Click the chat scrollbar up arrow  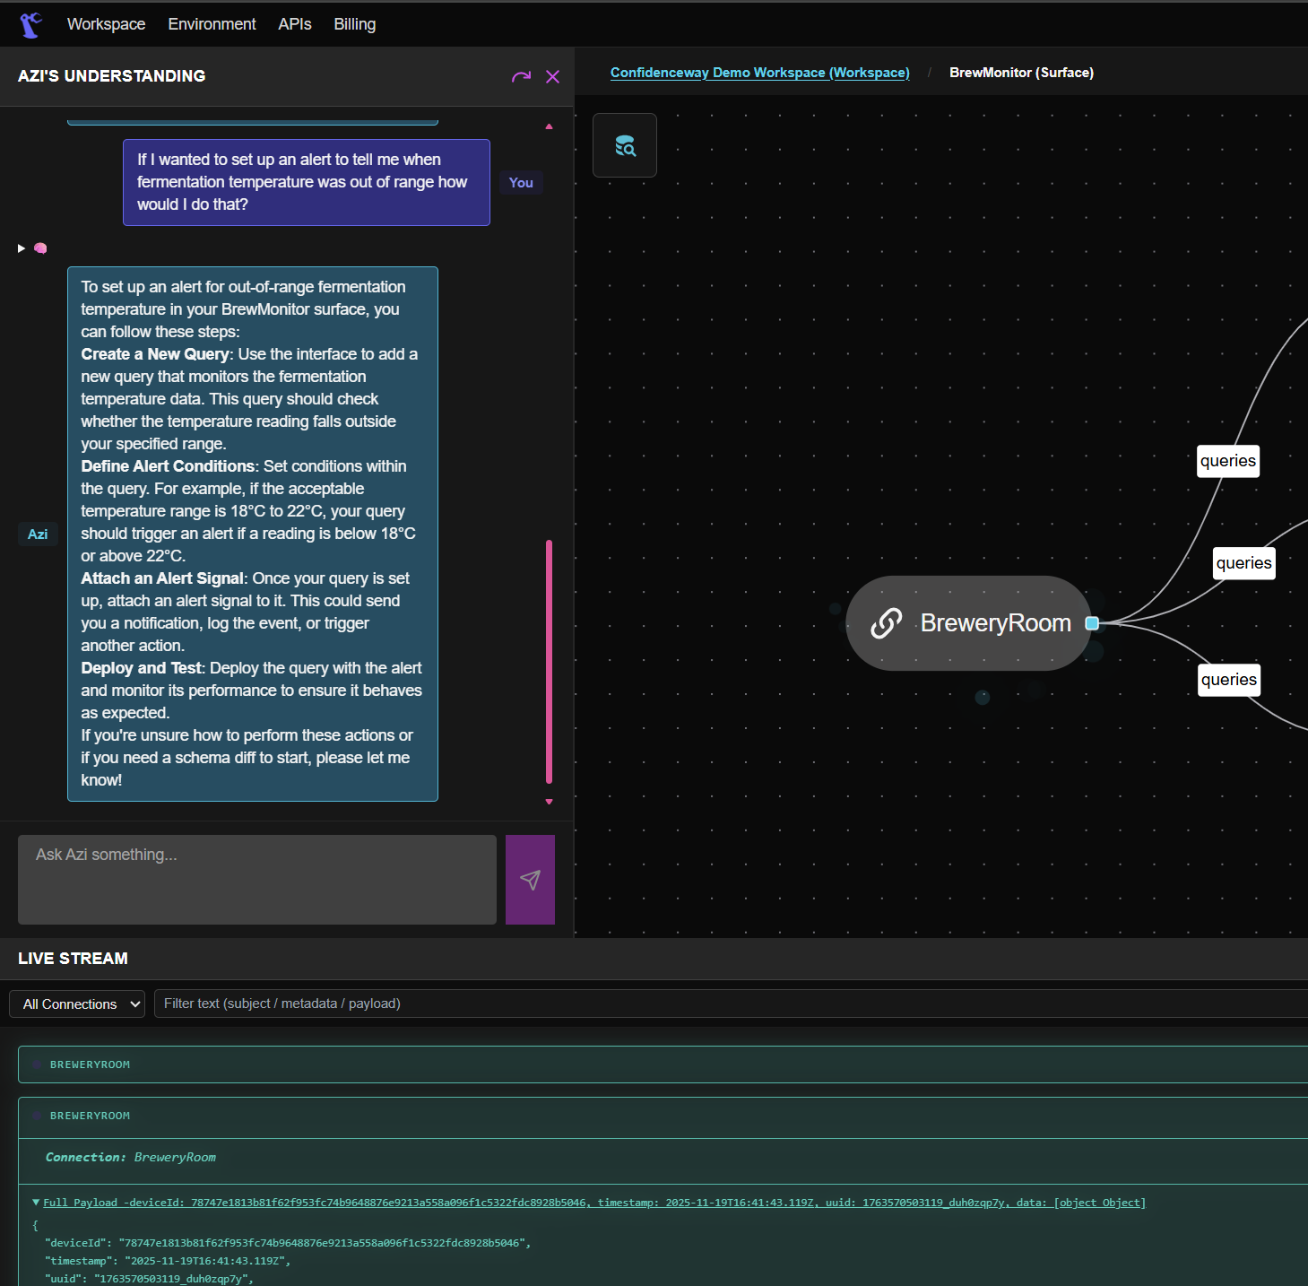pyautogui.click(x=549, y=126)
